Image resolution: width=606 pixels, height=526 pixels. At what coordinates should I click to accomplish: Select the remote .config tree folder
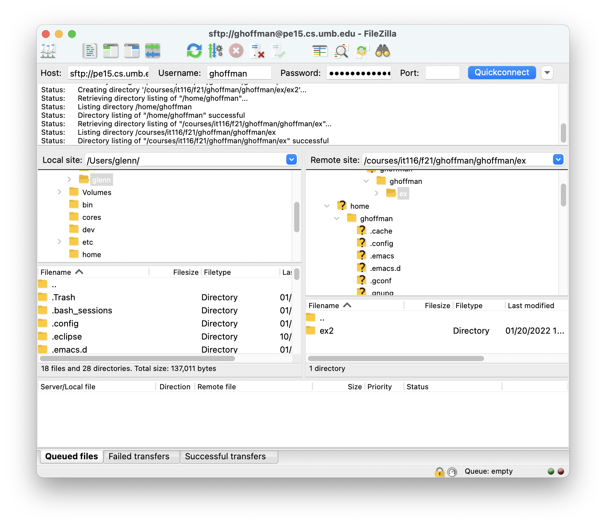tap(381, 243)
